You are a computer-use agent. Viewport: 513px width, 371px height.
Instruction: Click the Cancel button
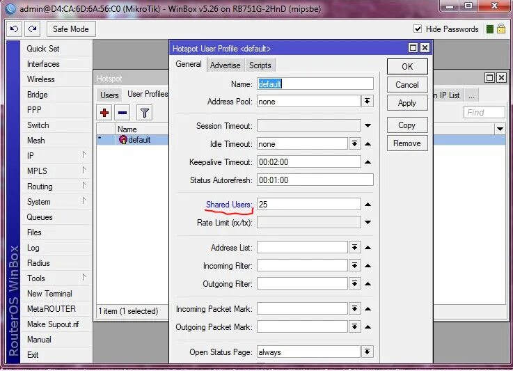407,85
